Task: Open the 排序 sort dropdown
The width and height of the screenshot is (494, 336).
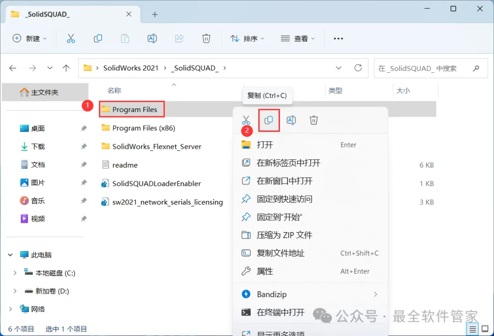Action: point(247,38)
